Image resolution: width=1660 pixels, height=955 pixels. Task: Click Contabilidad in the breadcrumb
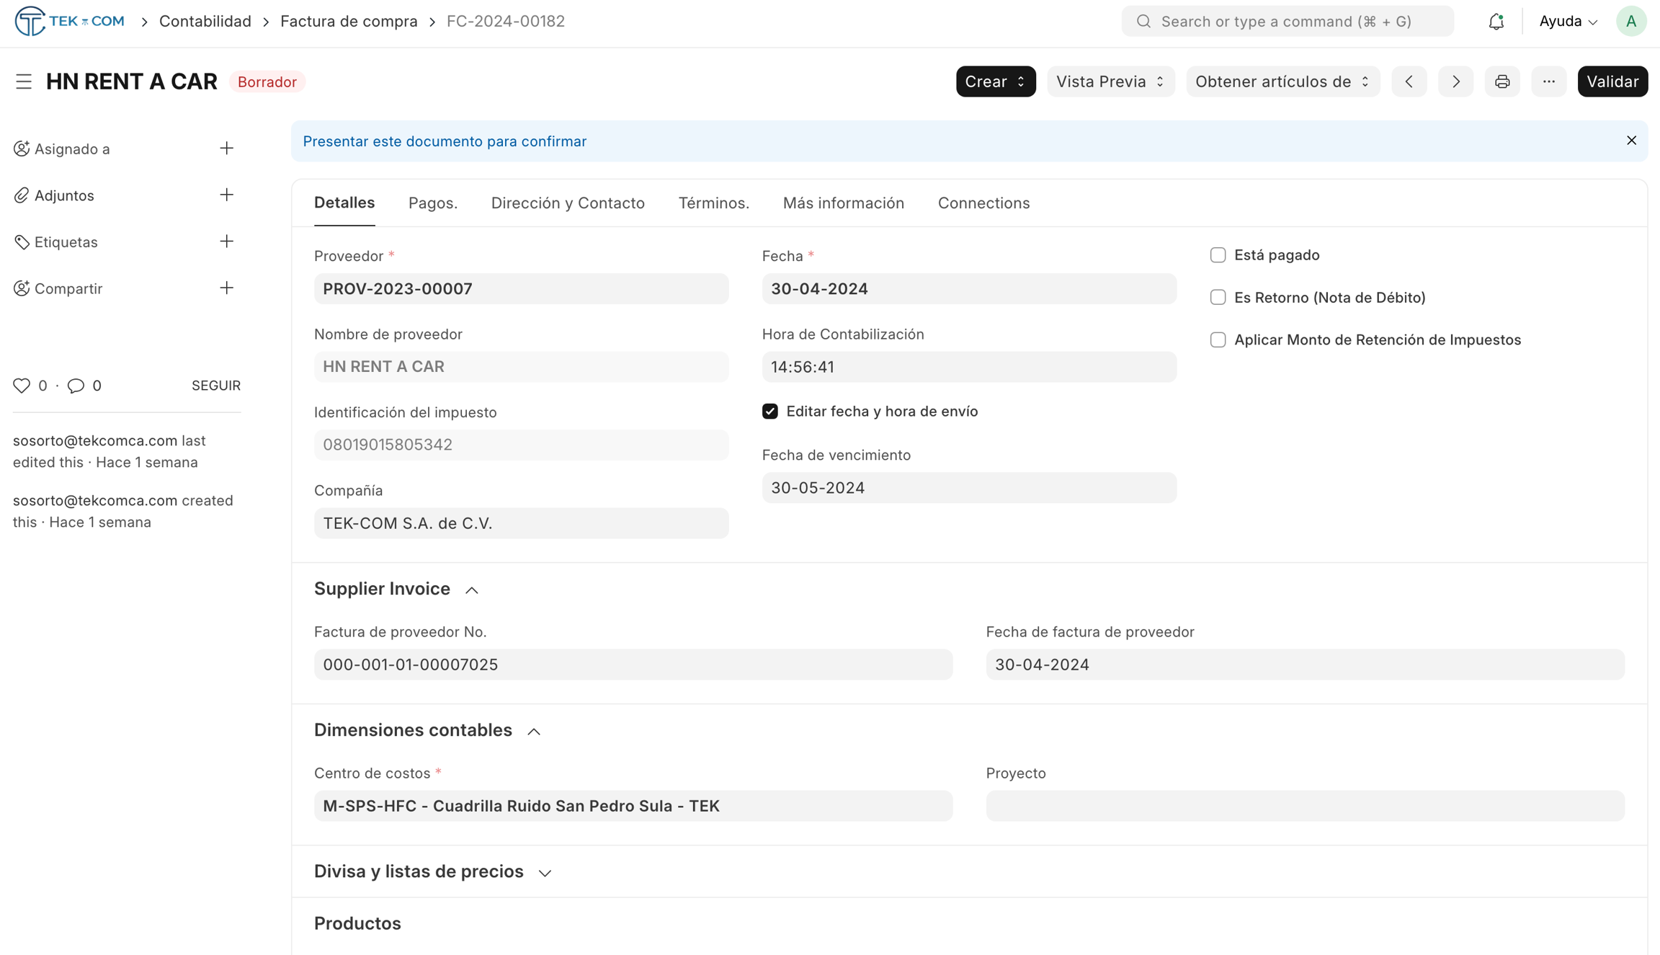[205, 22]
